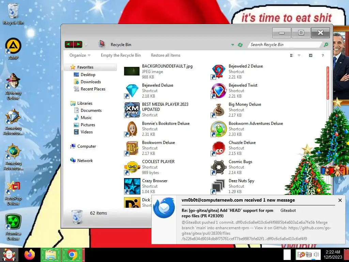This screenshot has width=349, height=262.
Task: Open the recent pages dropdown arrow
Action: click(86, 45)
